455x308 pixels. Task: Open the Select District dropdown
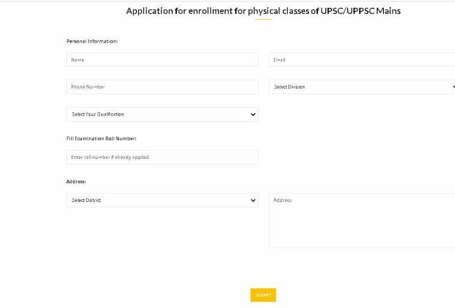click(162, 200)
